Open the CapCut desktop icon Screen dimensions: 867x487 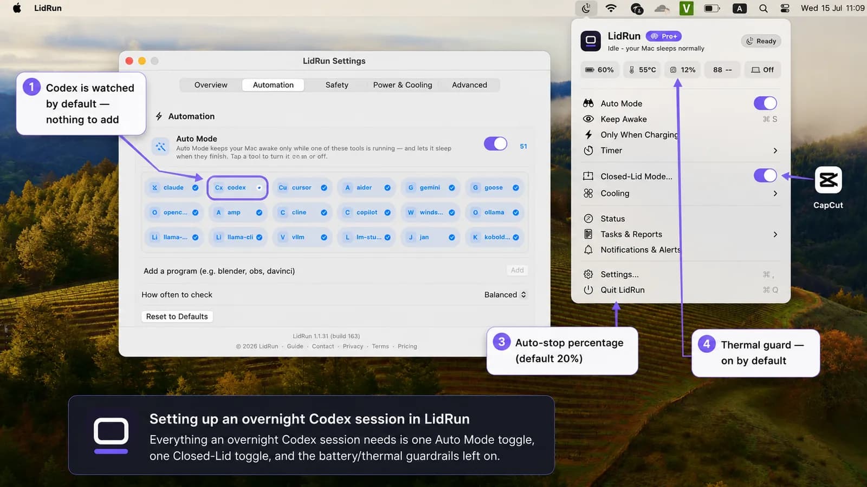[828, 180]
